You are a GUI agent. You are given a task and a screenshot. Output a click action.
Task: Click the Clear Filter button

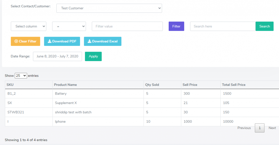coord(25,41)
